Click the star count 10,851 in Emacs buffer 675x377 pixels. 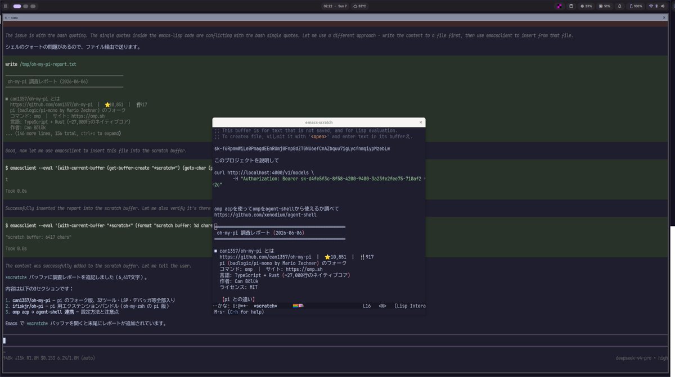coord(335,257)
